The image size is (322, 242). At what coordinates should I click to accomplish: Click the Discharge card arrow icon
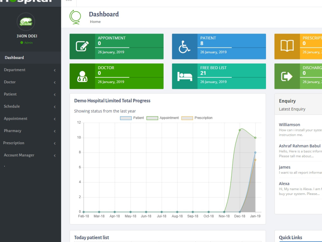[x=287, y=76]
